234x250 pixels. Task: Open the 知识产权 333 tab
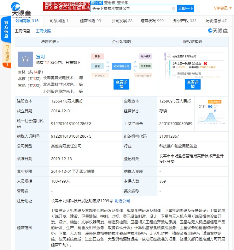tap(185, 21)
